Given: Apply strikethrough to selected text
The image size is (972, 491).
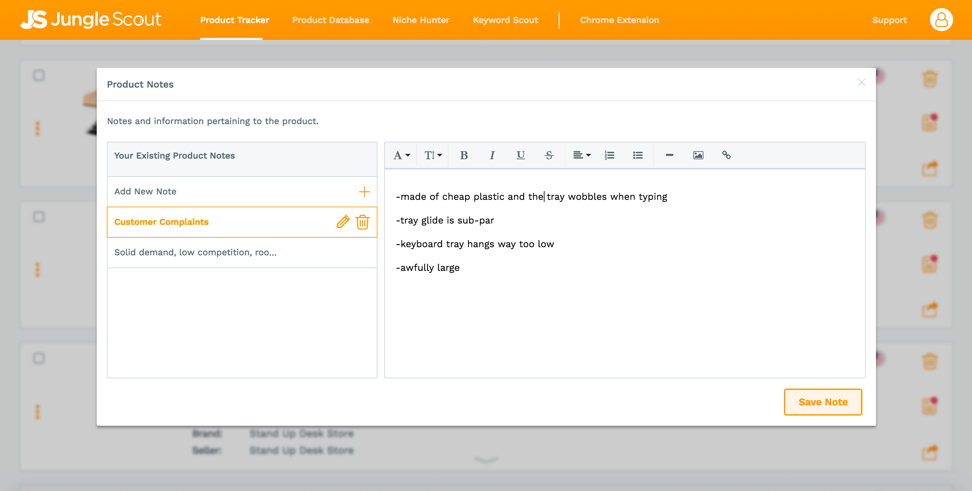Looking at the screenshot, I should point(549,155).
